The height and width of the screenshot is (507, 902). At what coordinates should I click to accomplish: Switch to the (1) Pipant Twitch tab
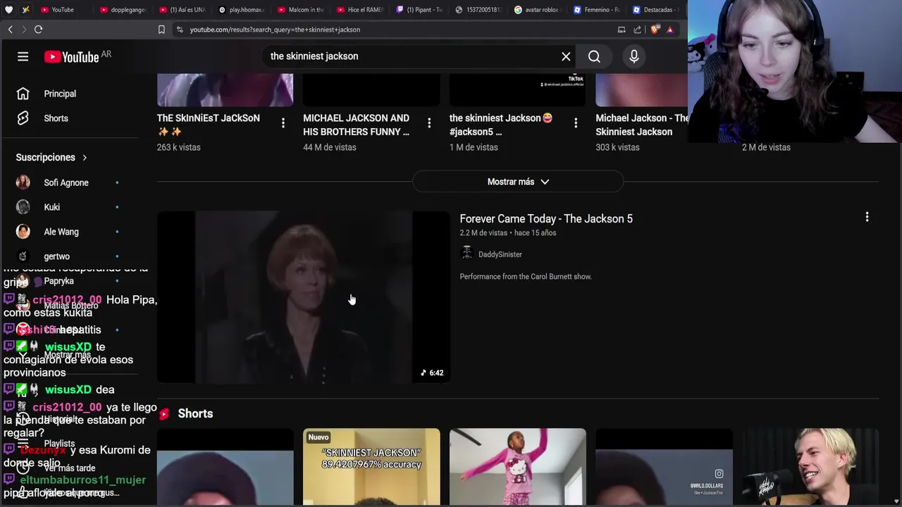[x=419, y=10]
